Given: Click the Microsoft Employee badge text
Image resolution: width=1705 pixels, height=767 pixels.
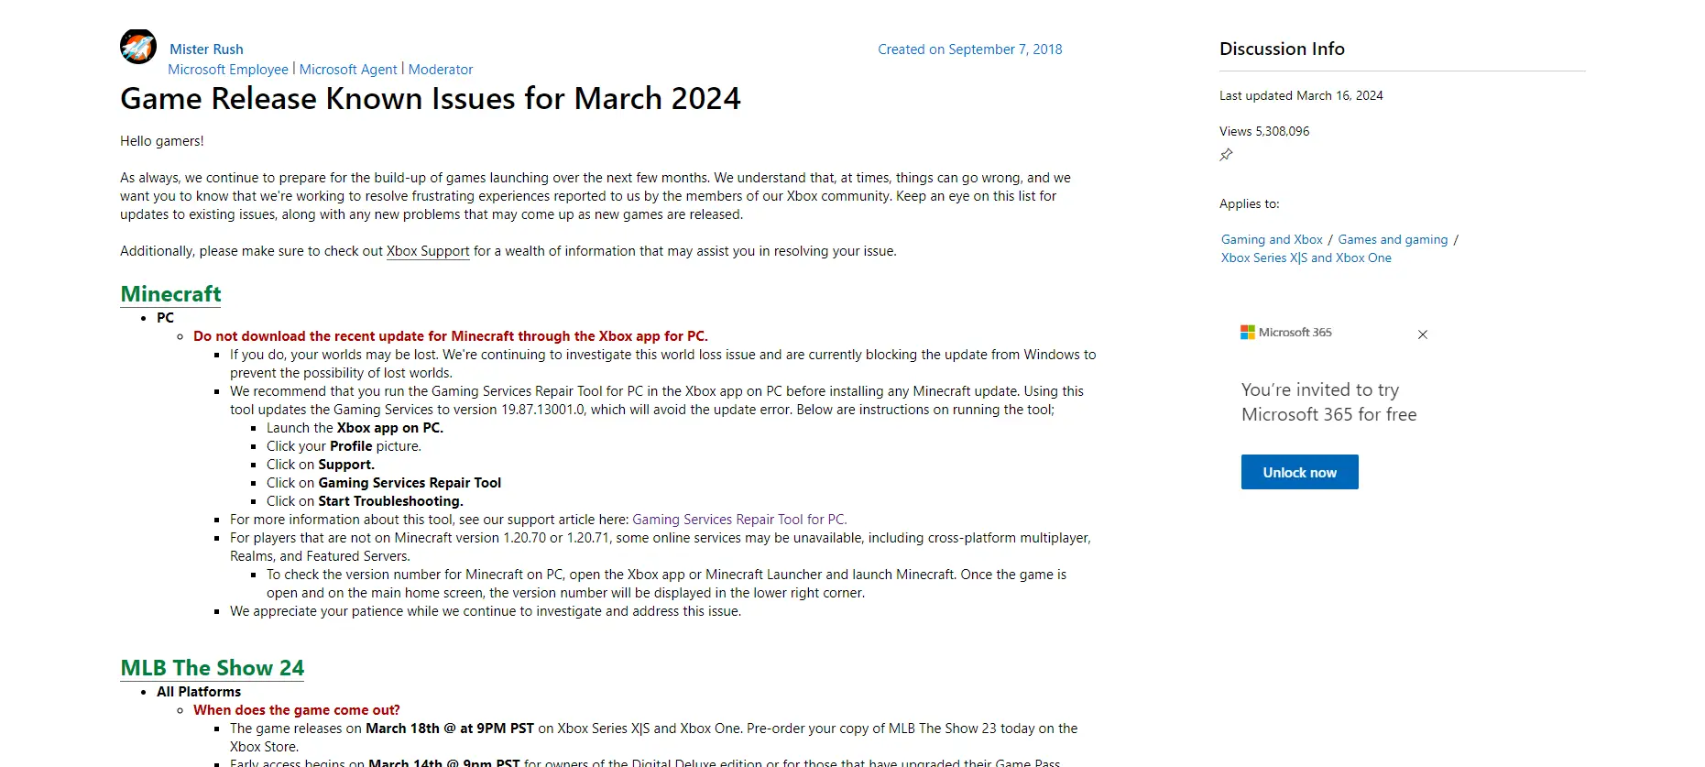Looking at the screenshot, I should [x=228, y=70].
